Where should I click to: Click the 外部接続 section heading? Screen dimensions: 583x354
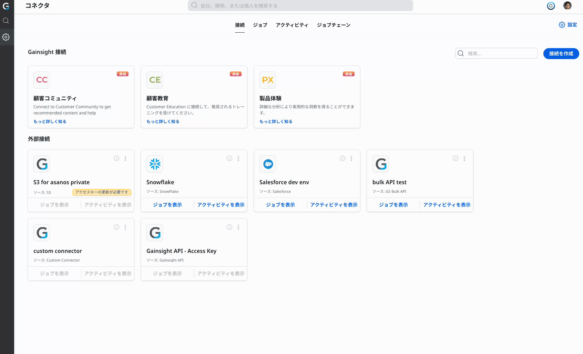pos(39,139)
